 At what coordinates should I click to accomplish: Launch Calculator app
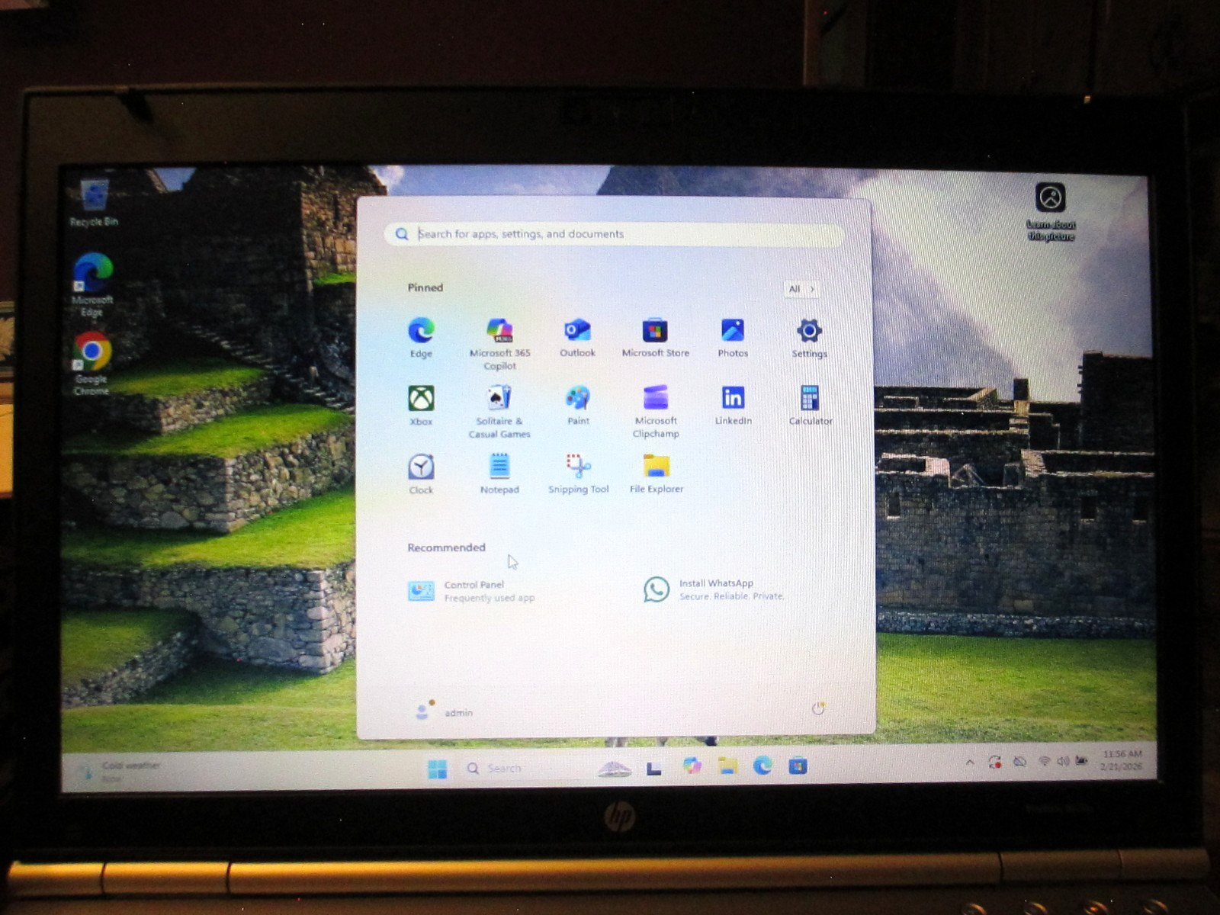click(x=810, y=406)
